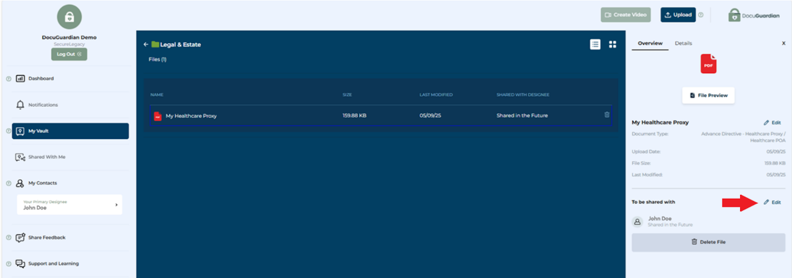
Task: Click John Doe in To be shared with
Action: pos(660,219)
